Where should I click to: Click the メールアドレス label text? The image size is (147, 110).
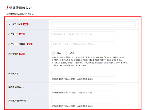point(15,24)
